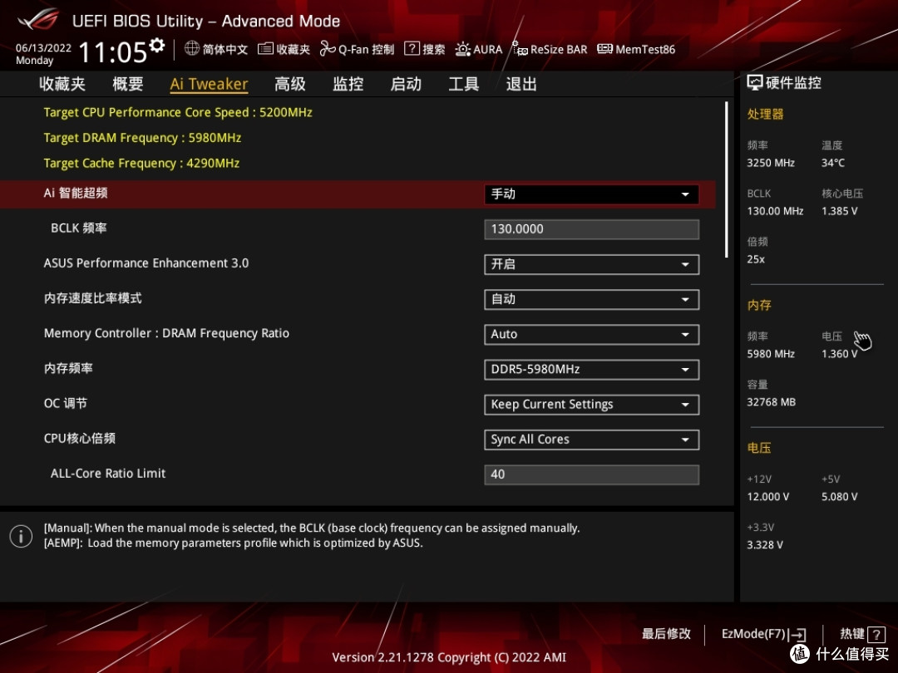Click the 06/13/2022 date
Screen dimensions: 898x673
pos(43,47)
